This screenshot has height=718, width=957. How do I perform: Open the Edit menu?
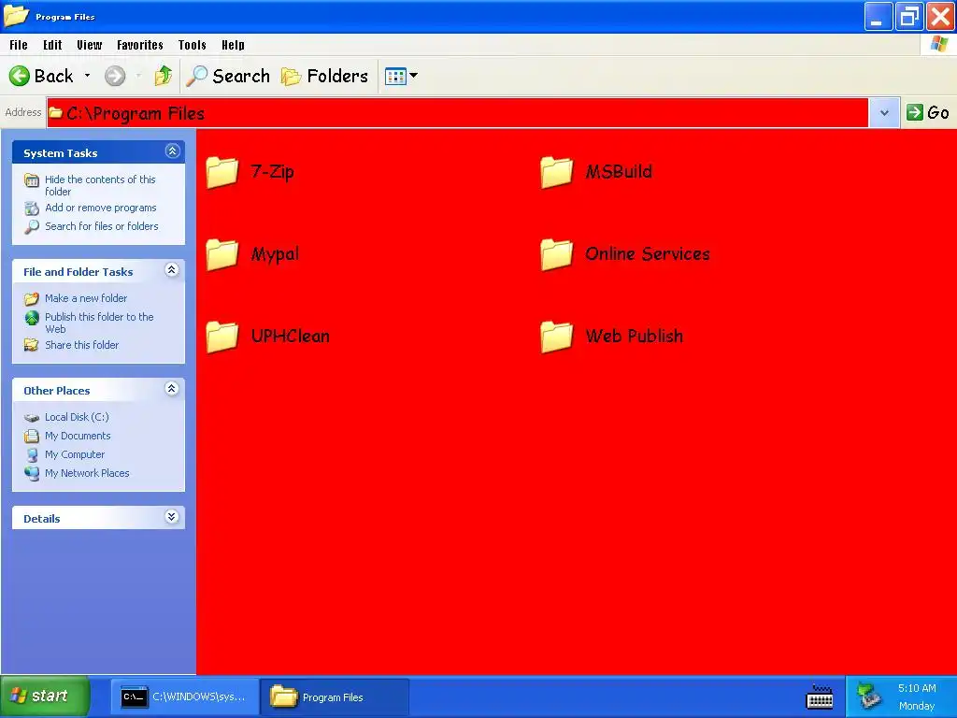tap(52, 45)
